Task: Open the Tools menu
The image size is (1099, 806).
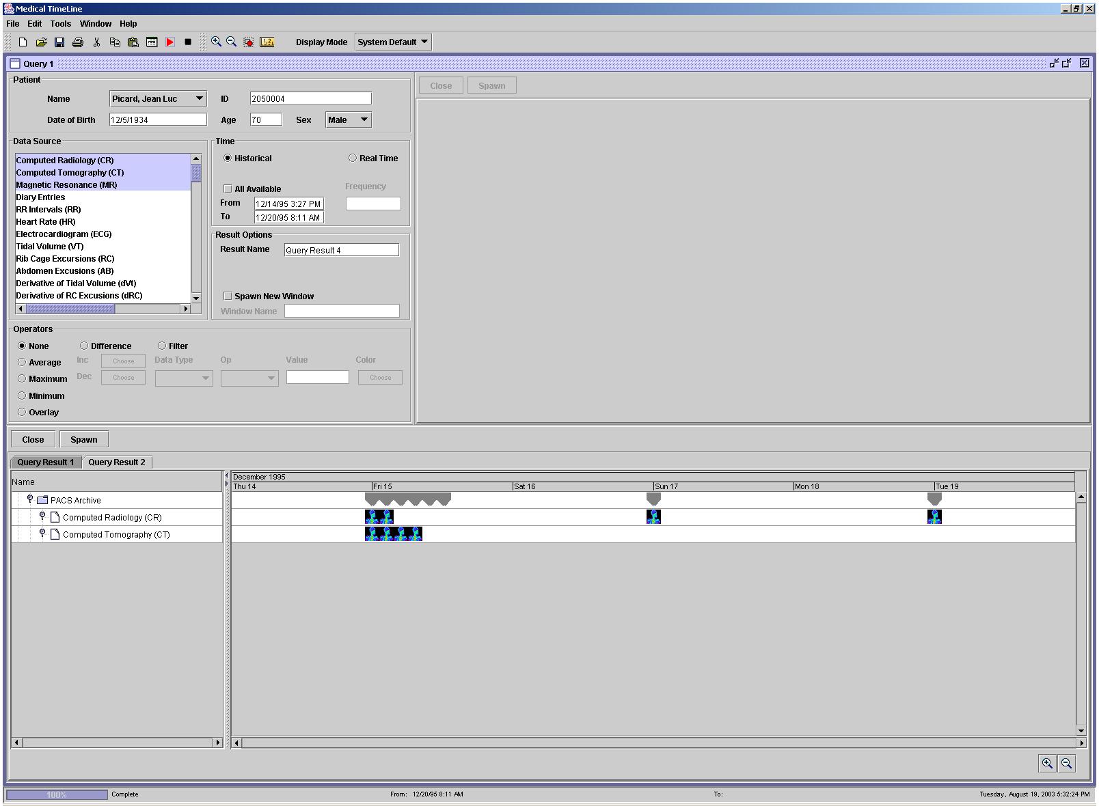Action: (x=61, y=23)
